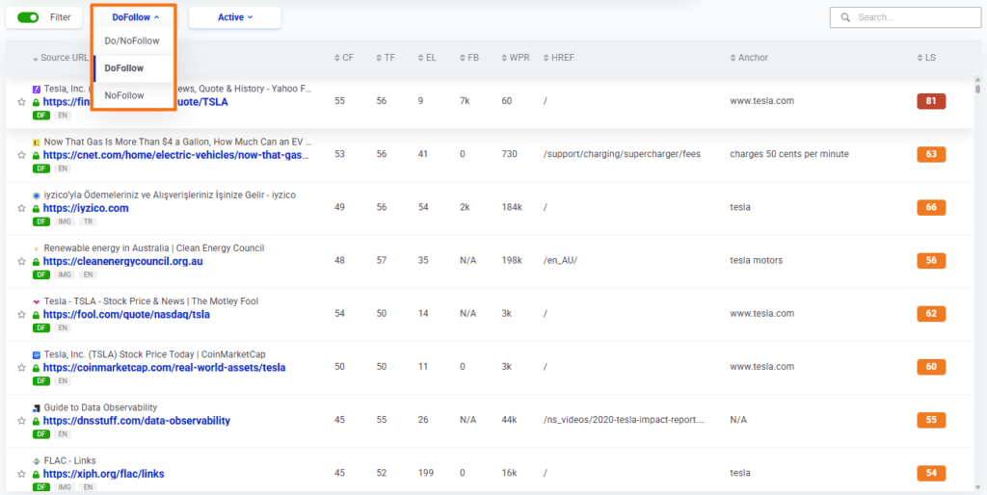Click title 'Guide to Data Observability'
Viewport: 987px width, 495px height.
click(x=100, y=407)
